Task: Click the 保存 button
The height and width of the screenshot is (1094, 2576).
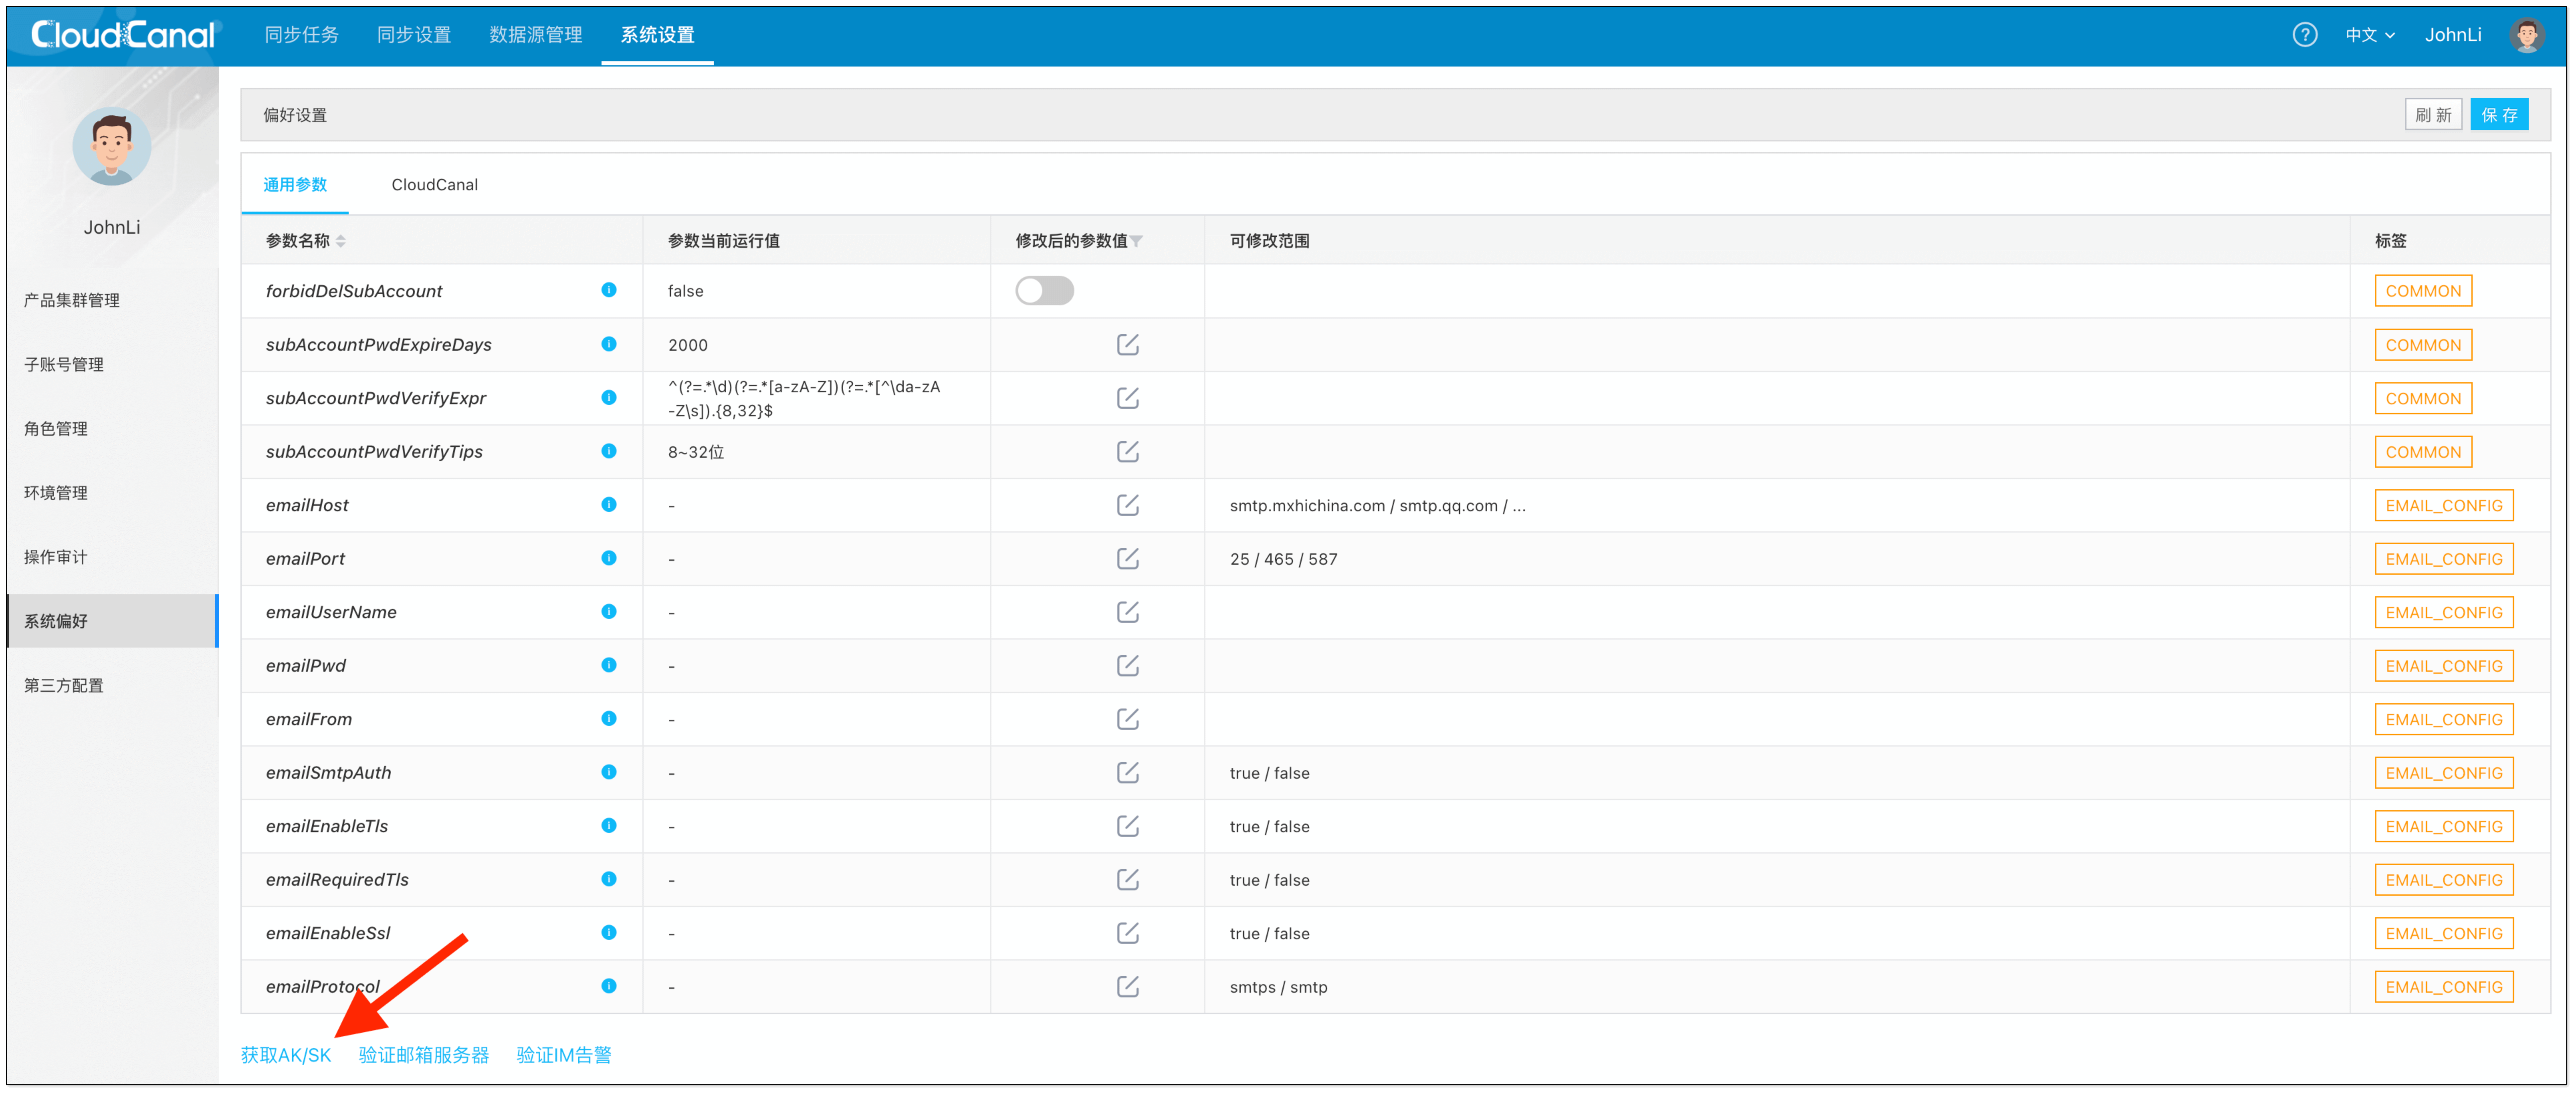Action: [2499, 115]
